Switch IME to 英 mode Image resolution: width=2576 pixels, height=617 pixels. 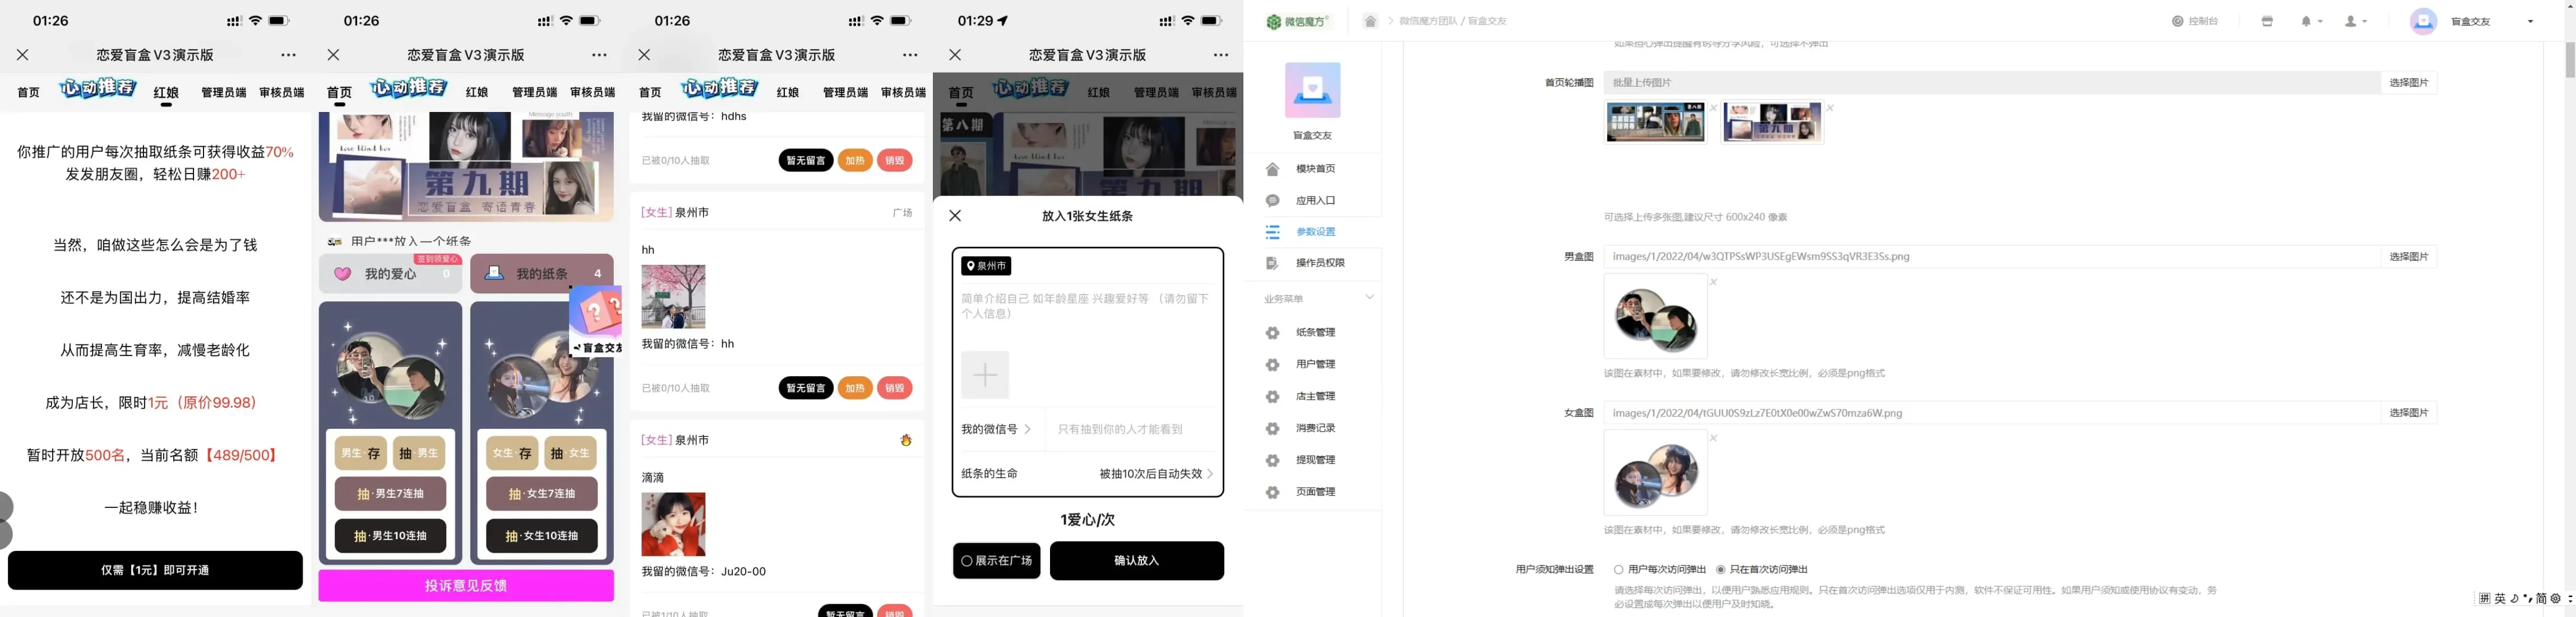coord(2500,599)
